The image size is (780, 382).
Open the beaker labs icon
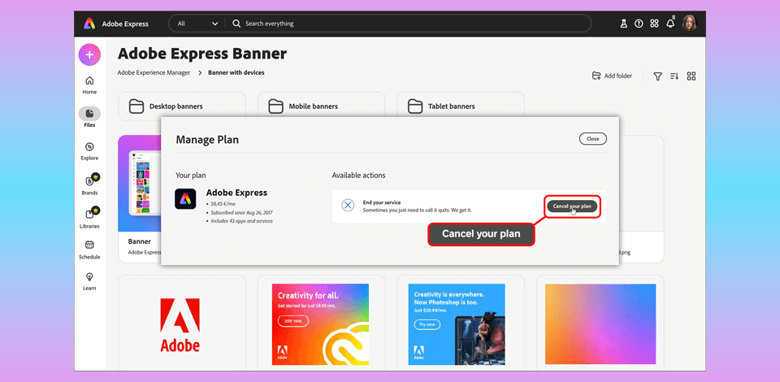point(623,24)
